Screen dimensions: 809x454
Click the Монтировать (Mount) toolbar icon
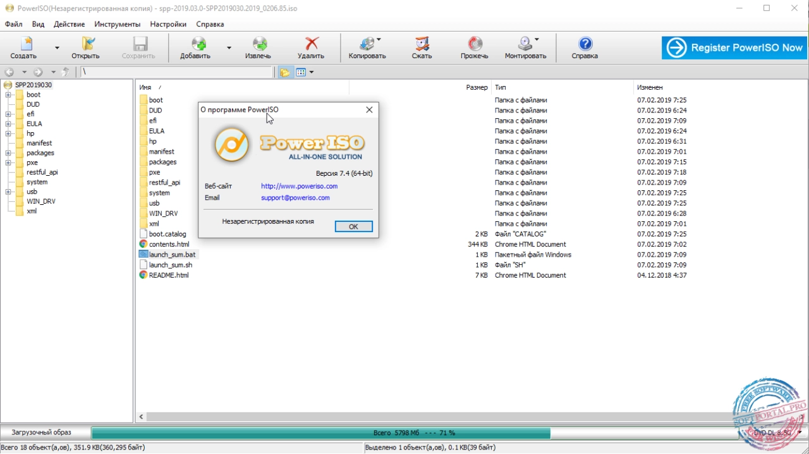coord(525,48)
